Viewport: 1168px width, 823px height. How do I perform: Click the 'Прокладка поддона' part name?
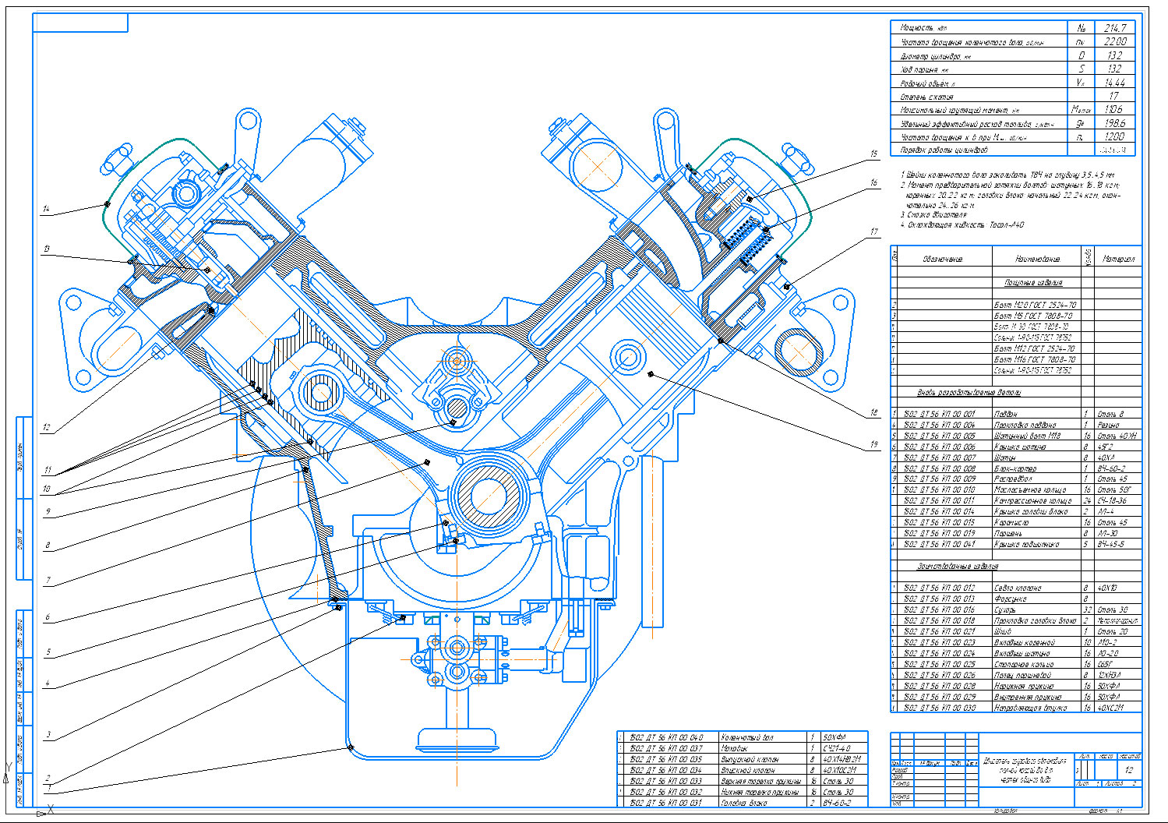click(1025, 426)
